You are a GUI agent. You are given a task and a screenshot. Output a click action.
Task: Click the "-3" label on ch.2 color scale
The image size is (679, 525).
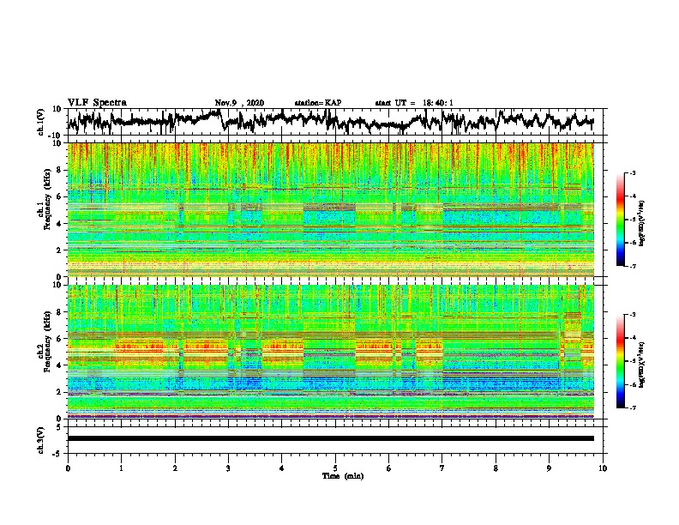coord(633,315)
